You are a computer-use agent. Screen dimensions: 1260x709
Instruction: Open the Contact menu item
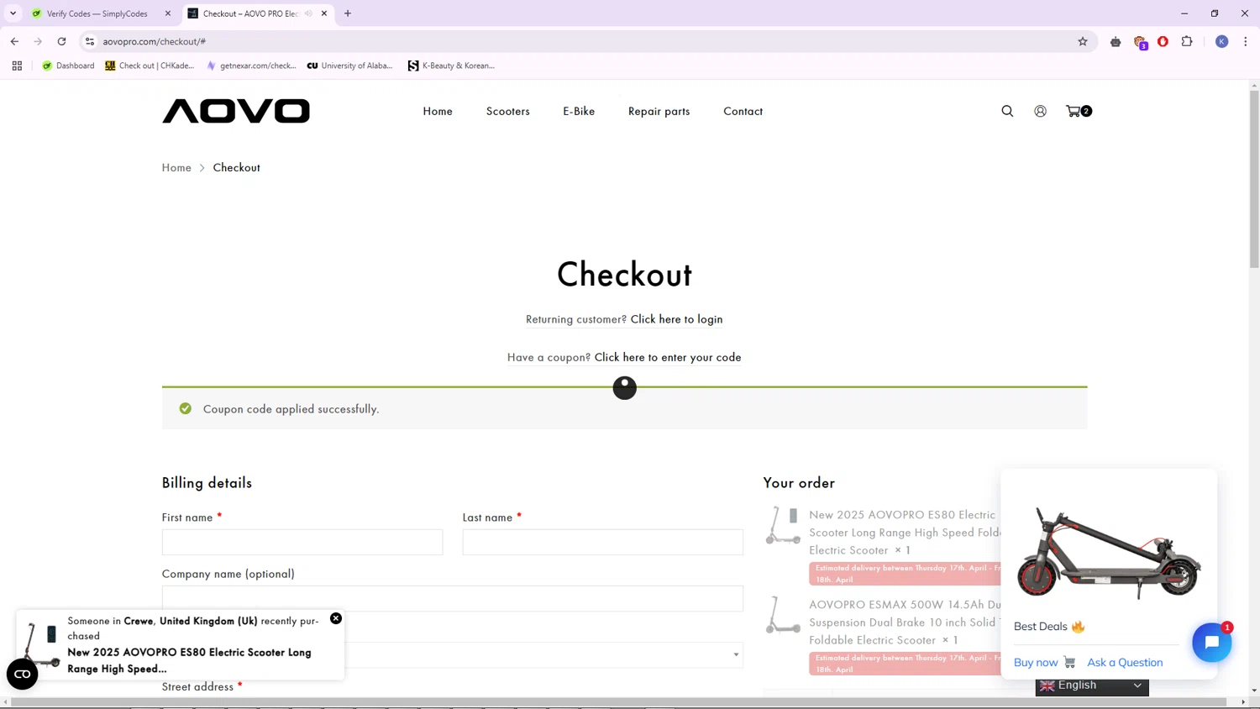coord(743,111)
